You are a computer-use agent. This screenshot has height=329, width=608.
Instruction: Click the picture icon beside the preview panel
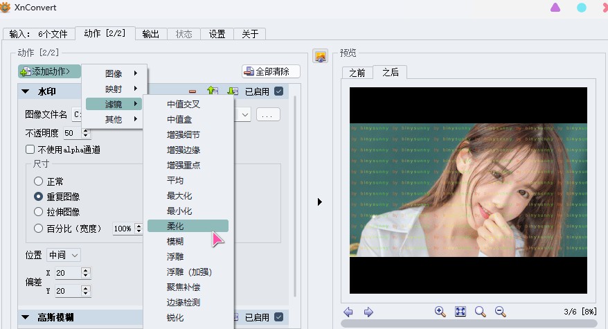320,56
